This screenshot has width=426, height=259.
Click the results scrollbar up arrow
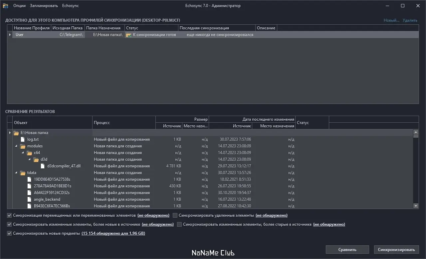[416, 132]
